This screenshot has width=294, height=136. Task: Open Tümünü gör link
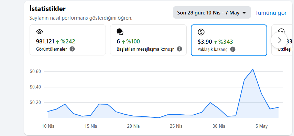[271, 13]
